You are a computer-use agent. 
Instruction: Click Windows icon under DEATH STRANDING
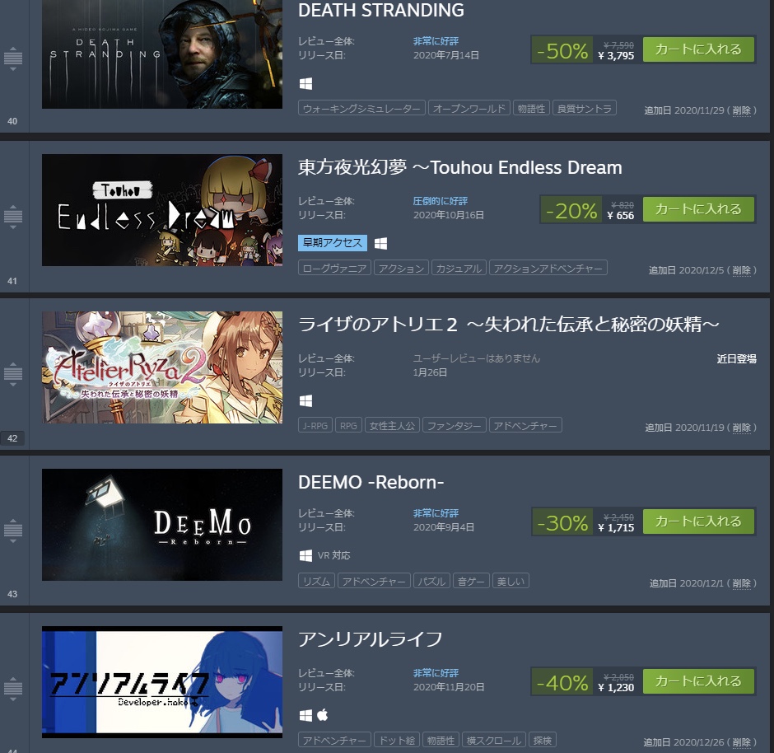305,84
